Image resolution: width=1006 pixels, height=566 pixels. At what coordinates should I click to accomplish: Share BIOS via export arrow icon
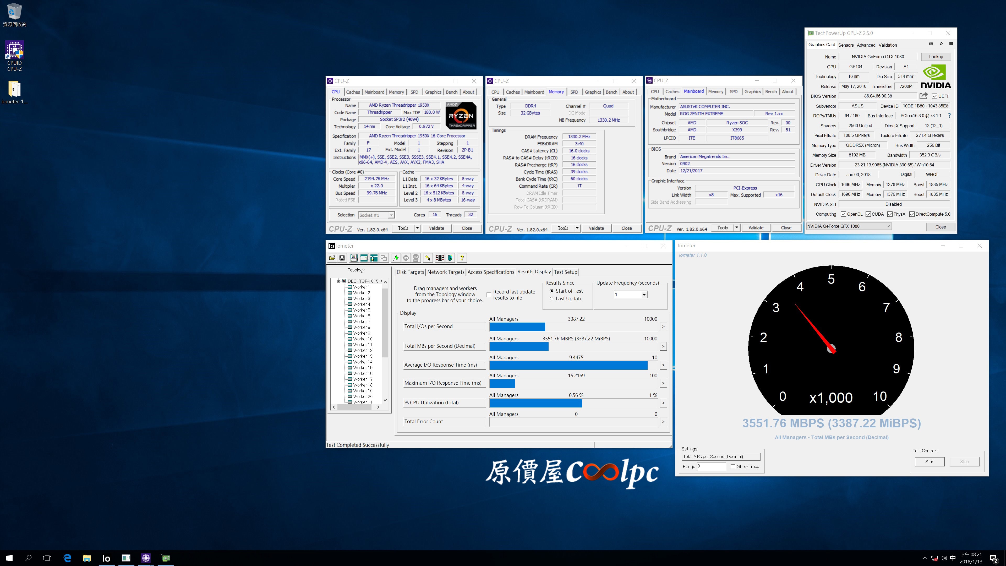923,96
